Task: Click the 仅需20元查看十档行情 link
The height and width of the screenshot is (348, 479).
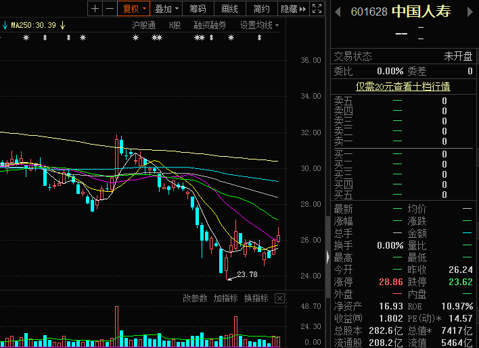Action: tap(403, 86)
